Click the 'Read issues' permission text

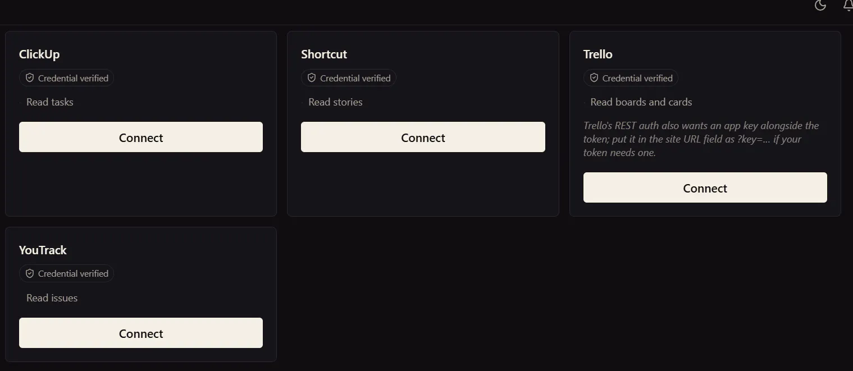point(52,298)
